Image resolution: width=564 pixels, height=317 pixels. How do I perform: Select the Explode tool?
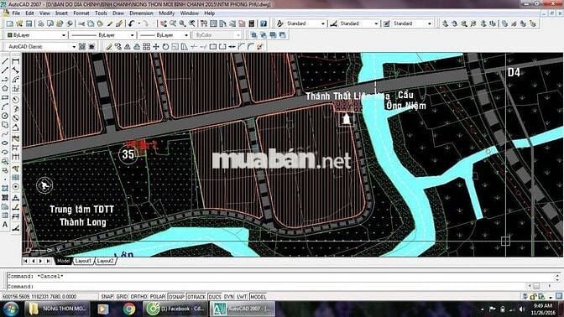pyautogui.click(x=260, y=47)
